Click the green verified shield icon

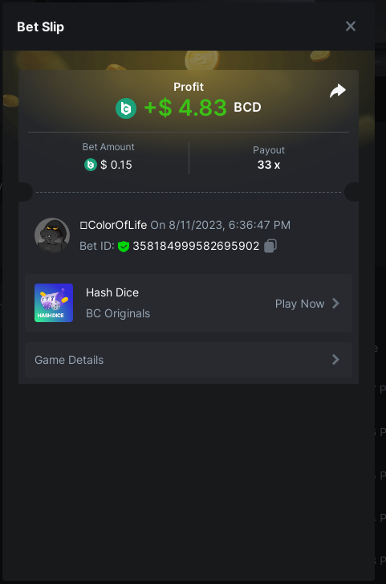(124, 246)
